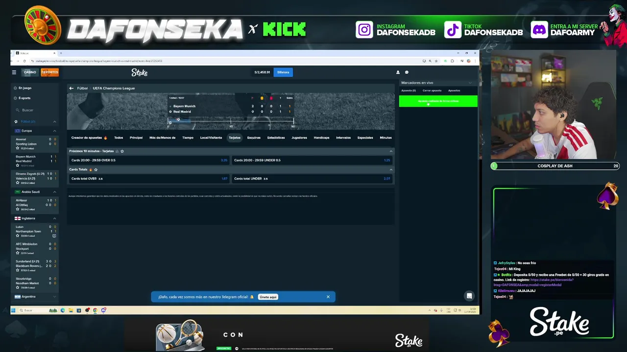The height and width of the screenshot is (352, 627).
Task: Dismiss the Telegram notification banner
Action: tap(328, 297)
